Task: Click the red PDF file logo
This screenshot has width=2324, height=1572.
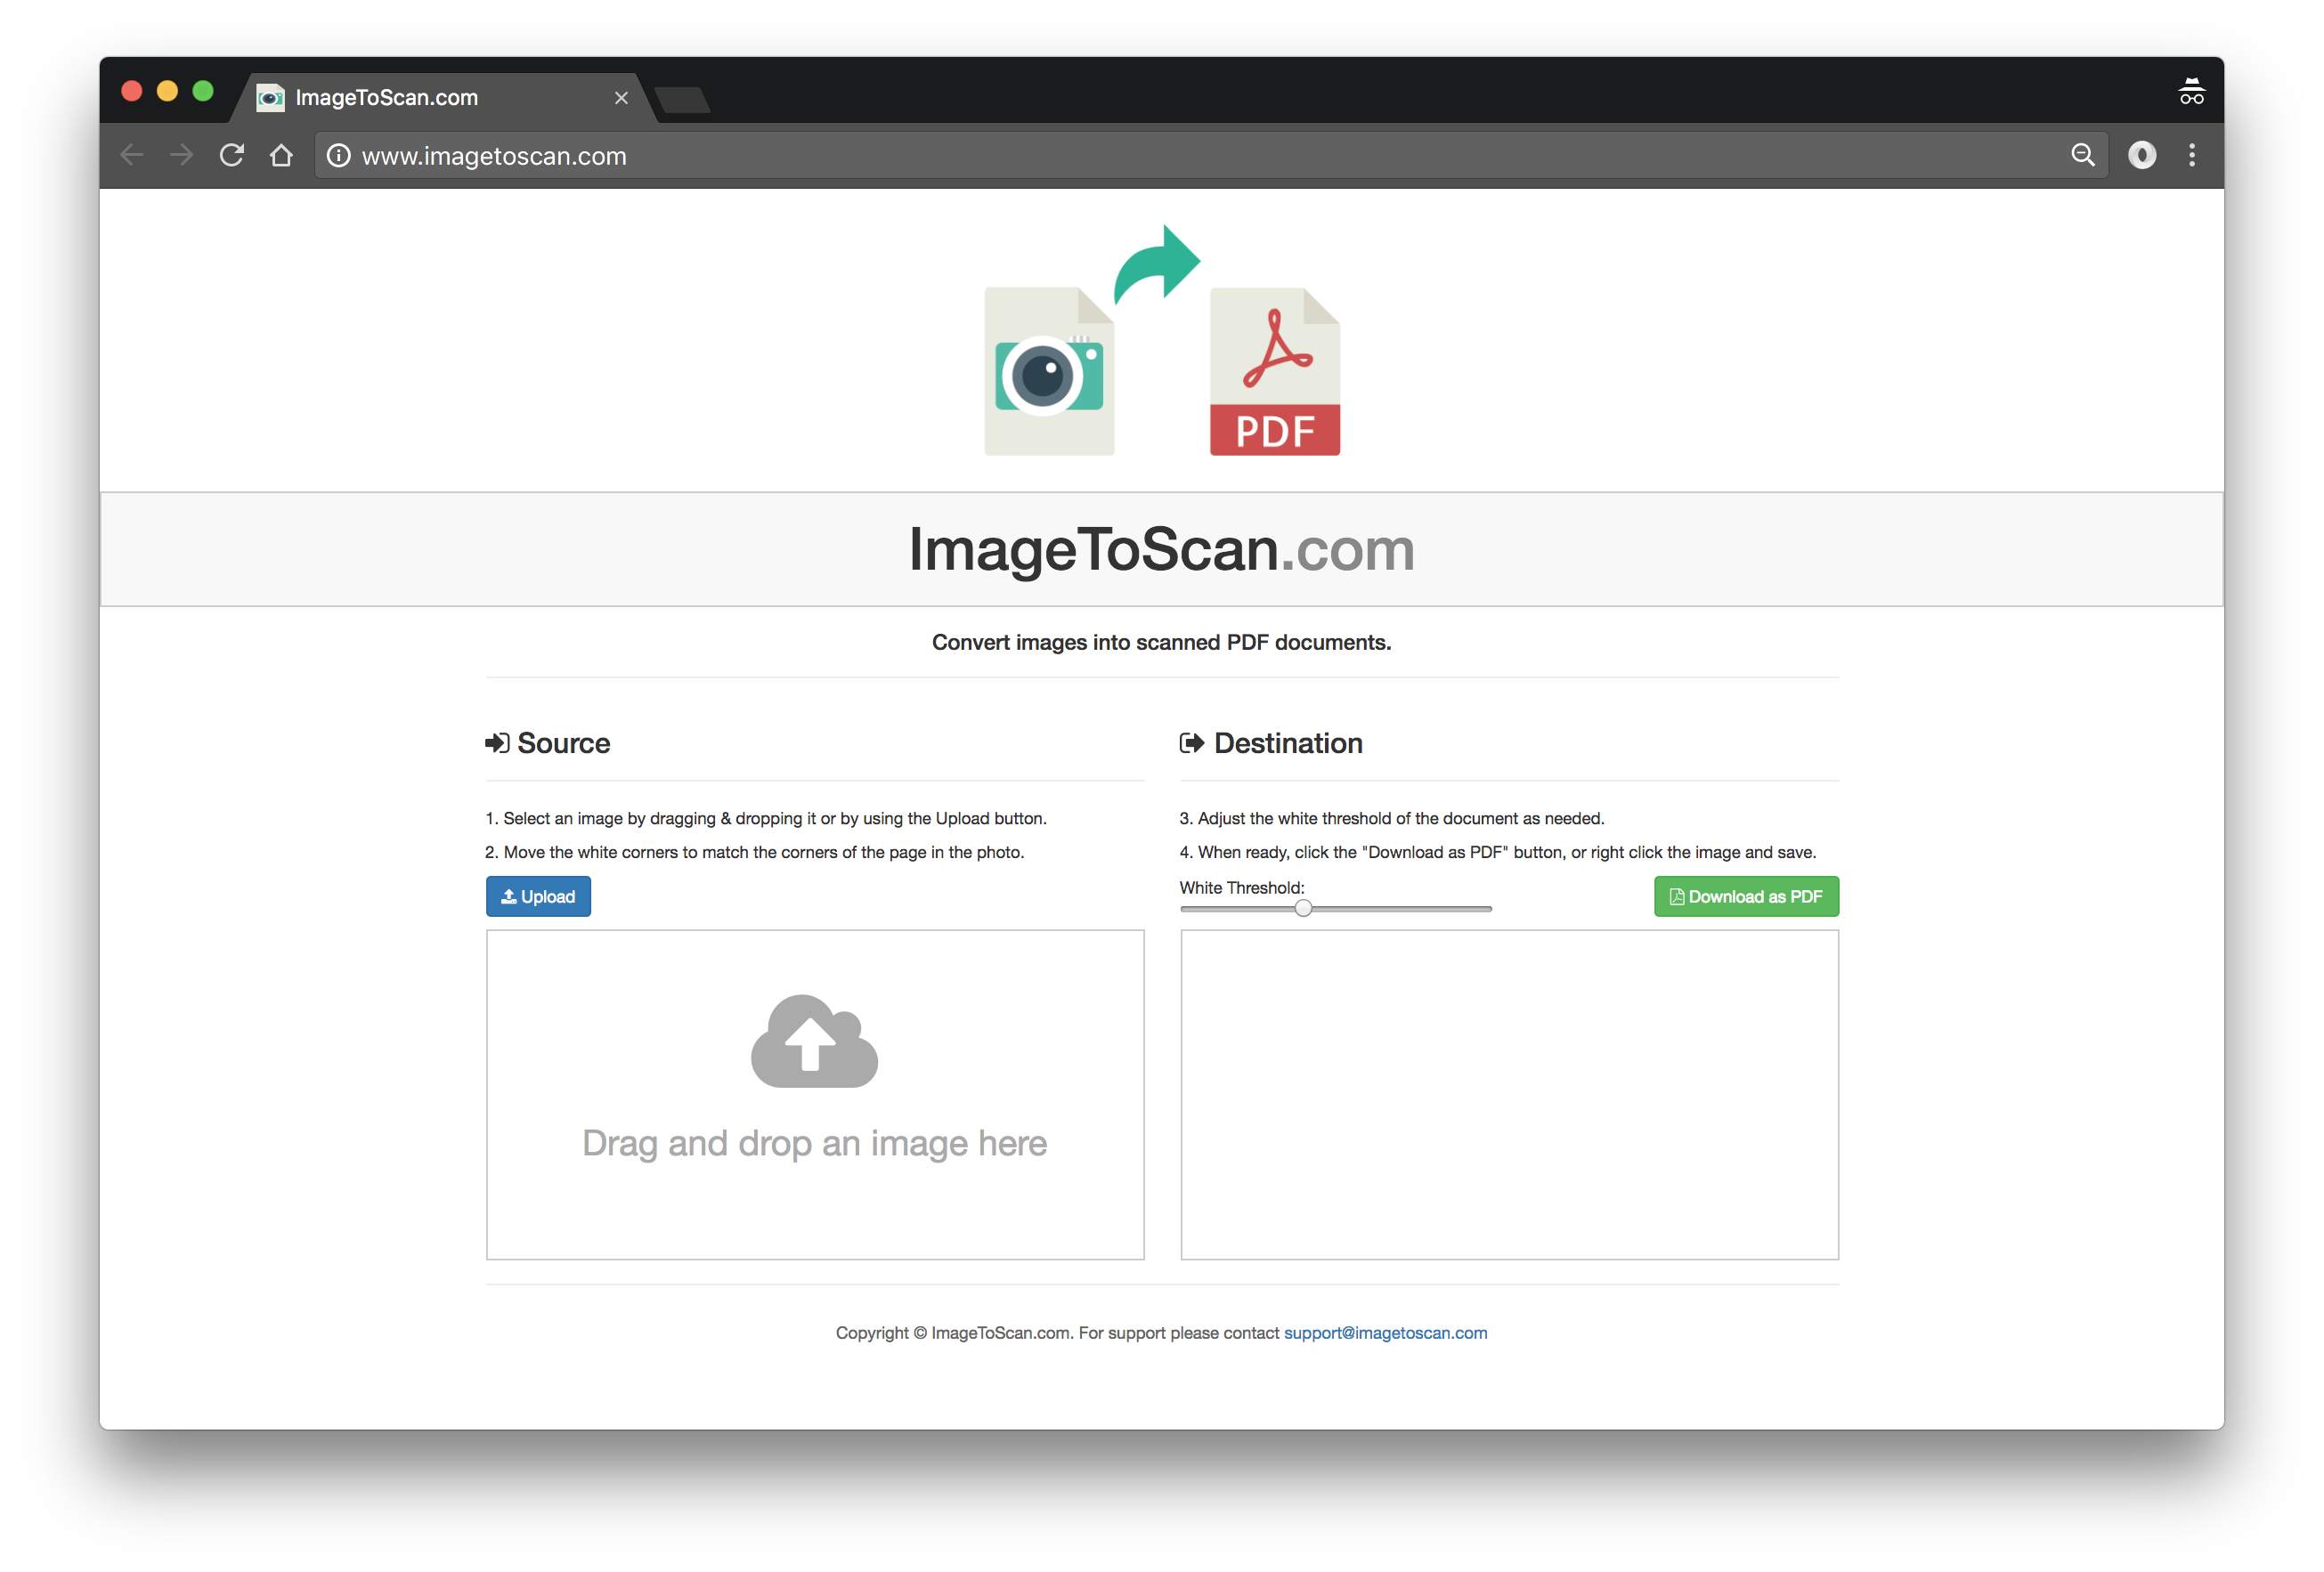Action: pos(1274,371)
